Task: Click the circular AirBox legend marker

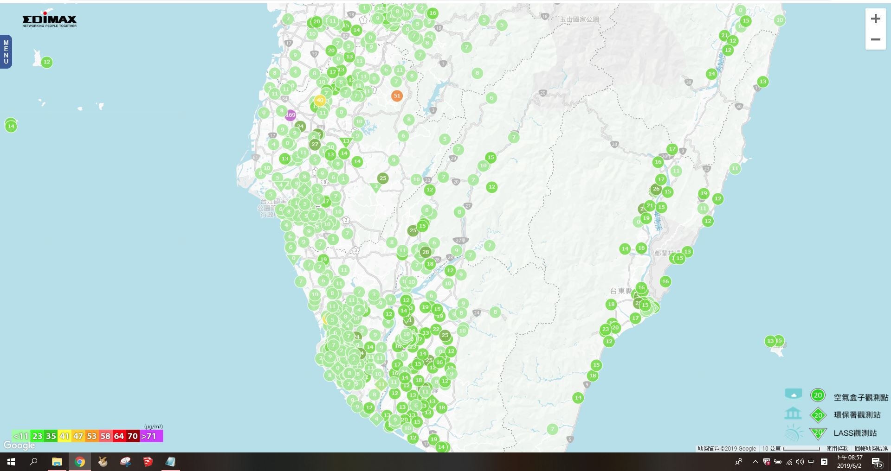Action: click(818, 395)
